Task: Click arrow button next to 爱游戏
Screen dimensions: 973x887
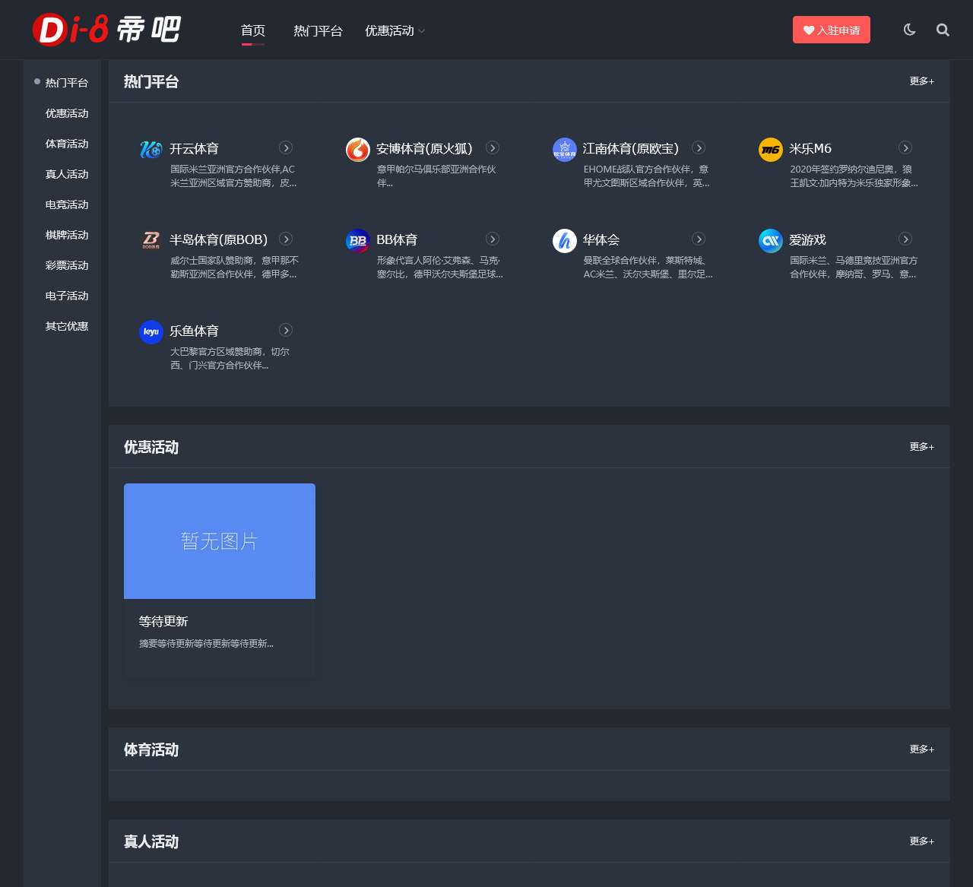Action: click(x=905, y=239)
